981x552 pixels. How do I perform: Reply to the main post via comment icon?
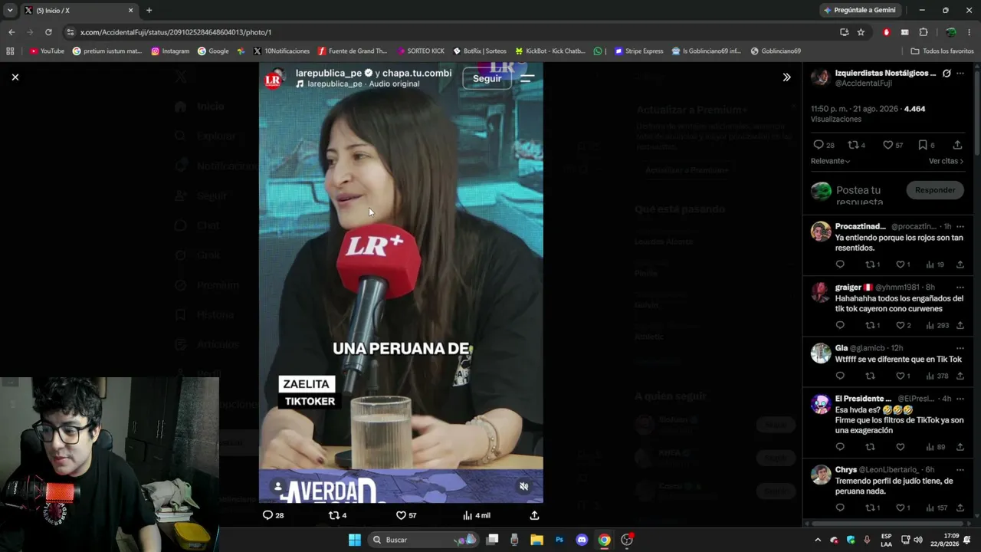pos(819,145)
